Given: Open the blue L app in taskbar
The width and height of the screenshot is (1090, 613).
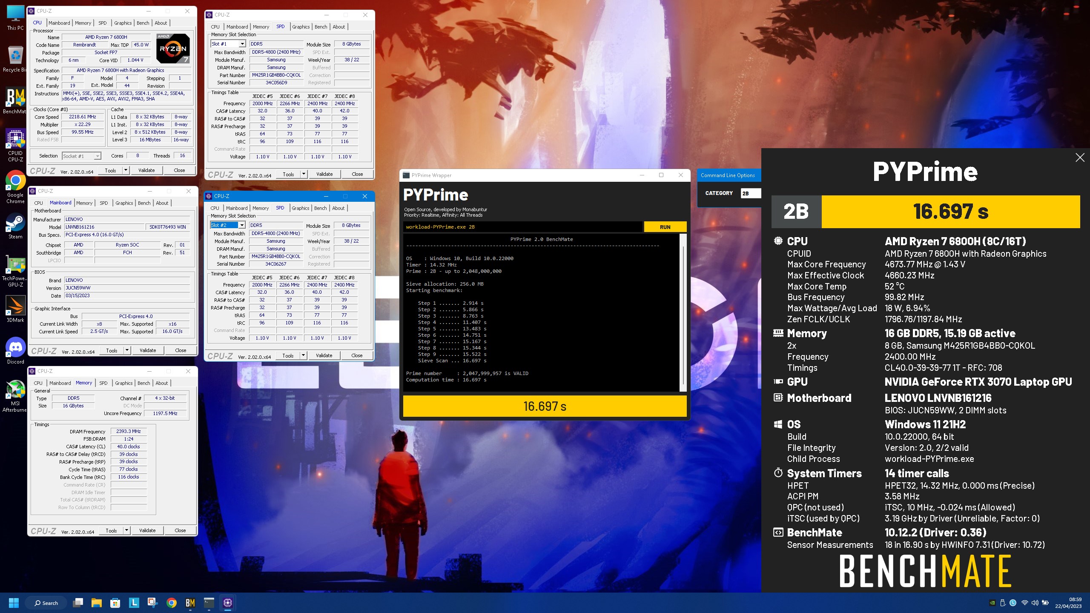Looking at the screenshot, I should click(134, 603).
